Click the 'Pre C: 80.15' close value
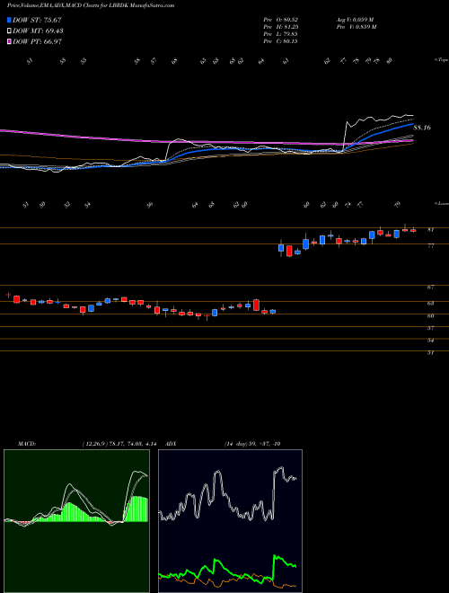This screenshot has height=593, width=449. tap(281, 40)
